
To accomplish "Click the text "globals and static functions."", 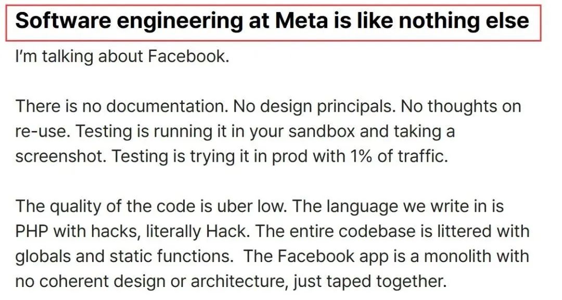I will [x=124, y=256].
